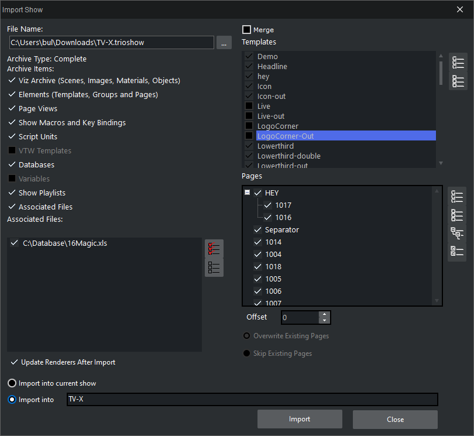Decrease the Offset value with down arrow

coord(325,320)
